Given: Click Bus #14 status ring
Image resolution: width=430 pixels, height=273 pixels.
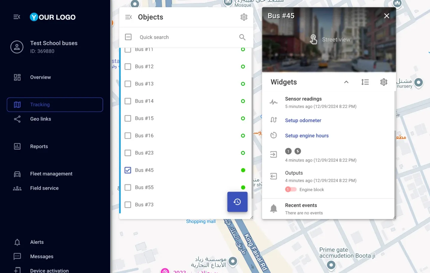Looking at the screenshot, I should (x=243, y=101).
